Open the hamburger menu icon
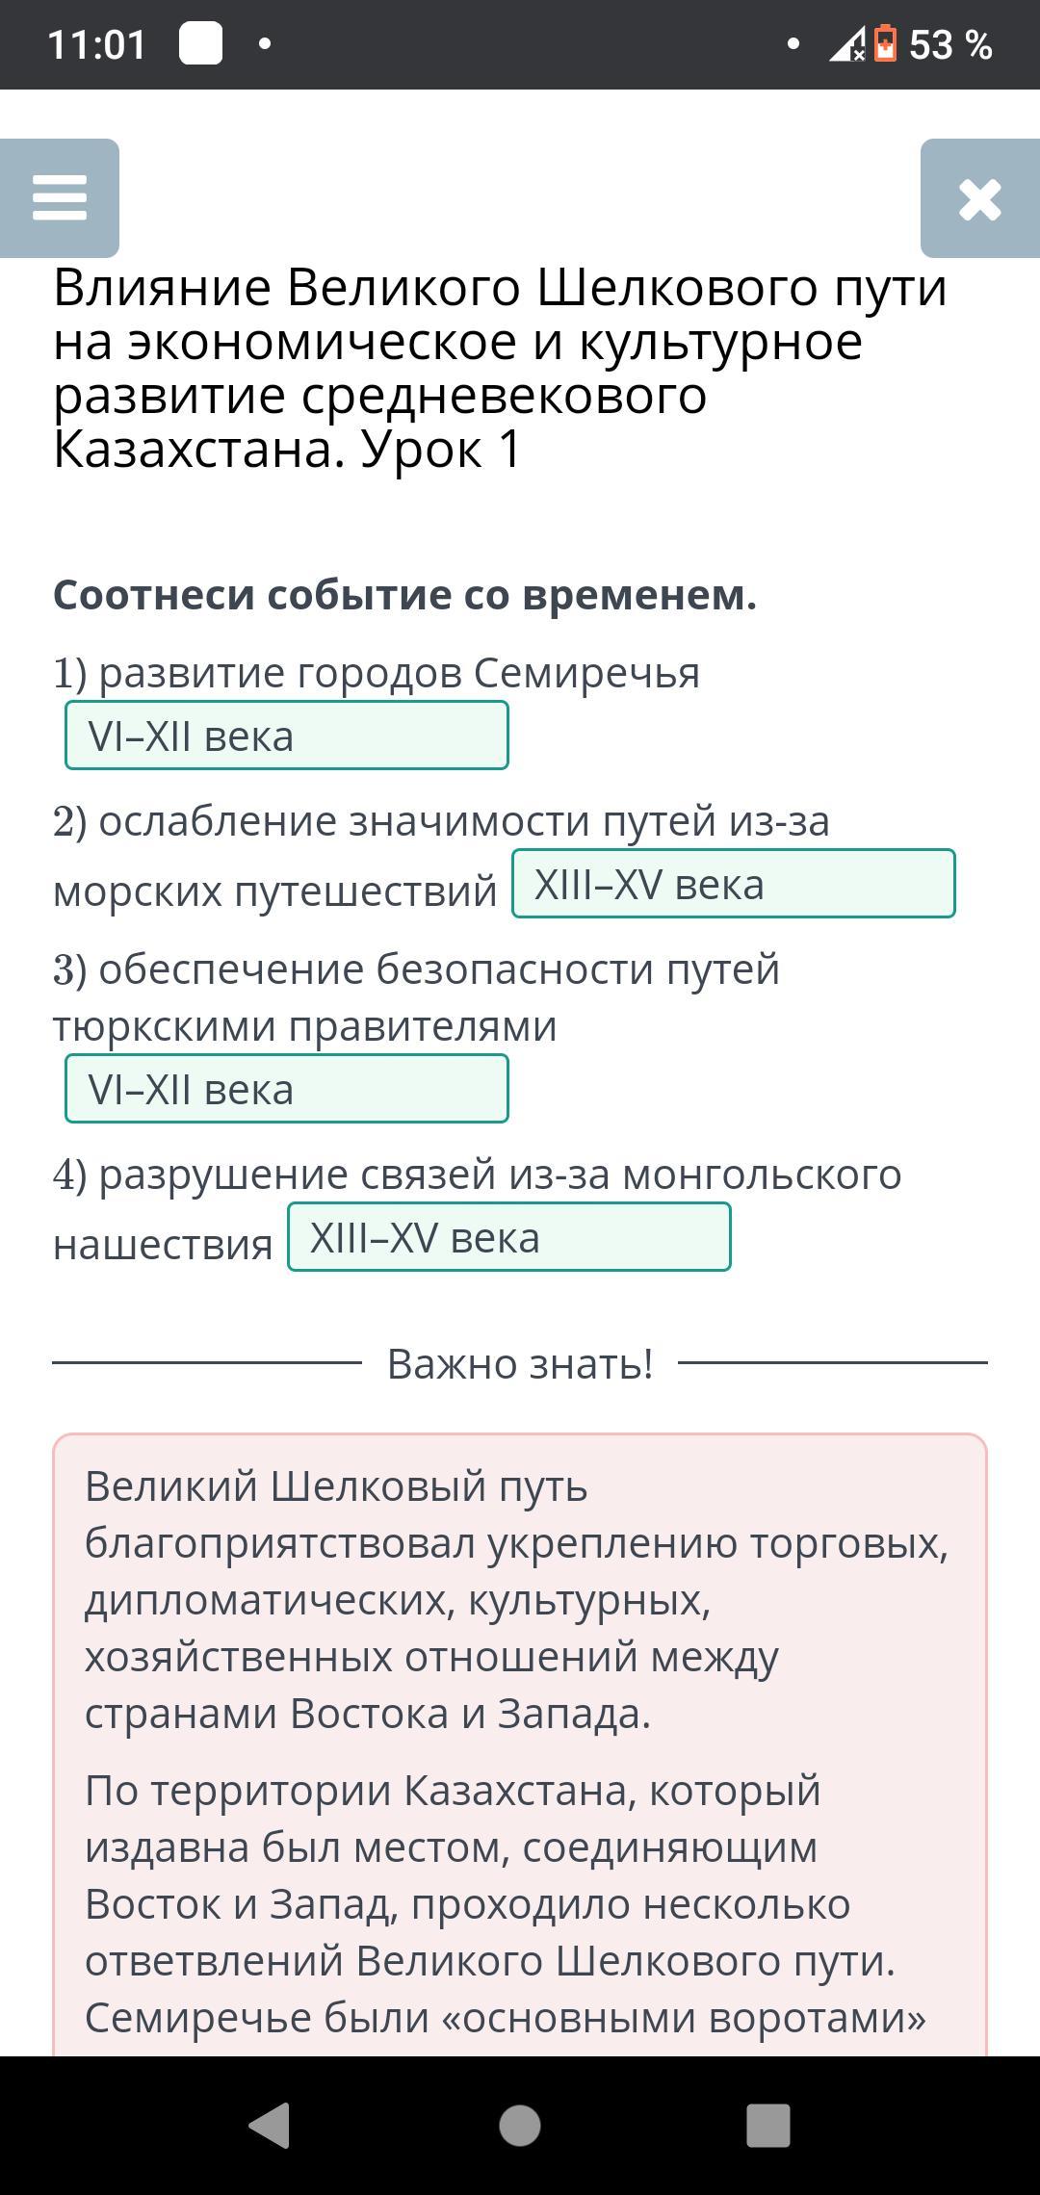This screenshot has height=2195, width=1040. click(60, 198)
